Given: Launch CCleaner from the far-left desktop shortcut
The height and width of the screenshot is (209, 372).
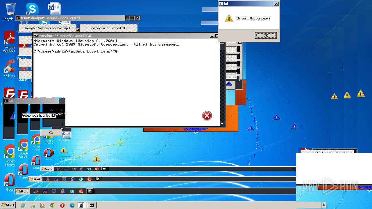Looking at the screenshot, I should [x=10, y=69].
